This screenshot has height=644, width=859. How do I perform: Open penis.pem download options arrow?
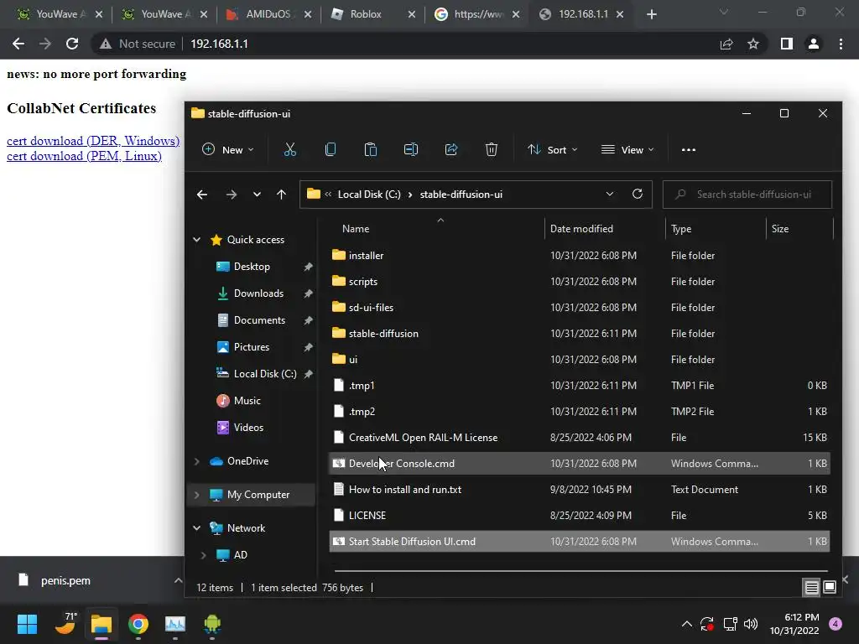pos(178,580)
